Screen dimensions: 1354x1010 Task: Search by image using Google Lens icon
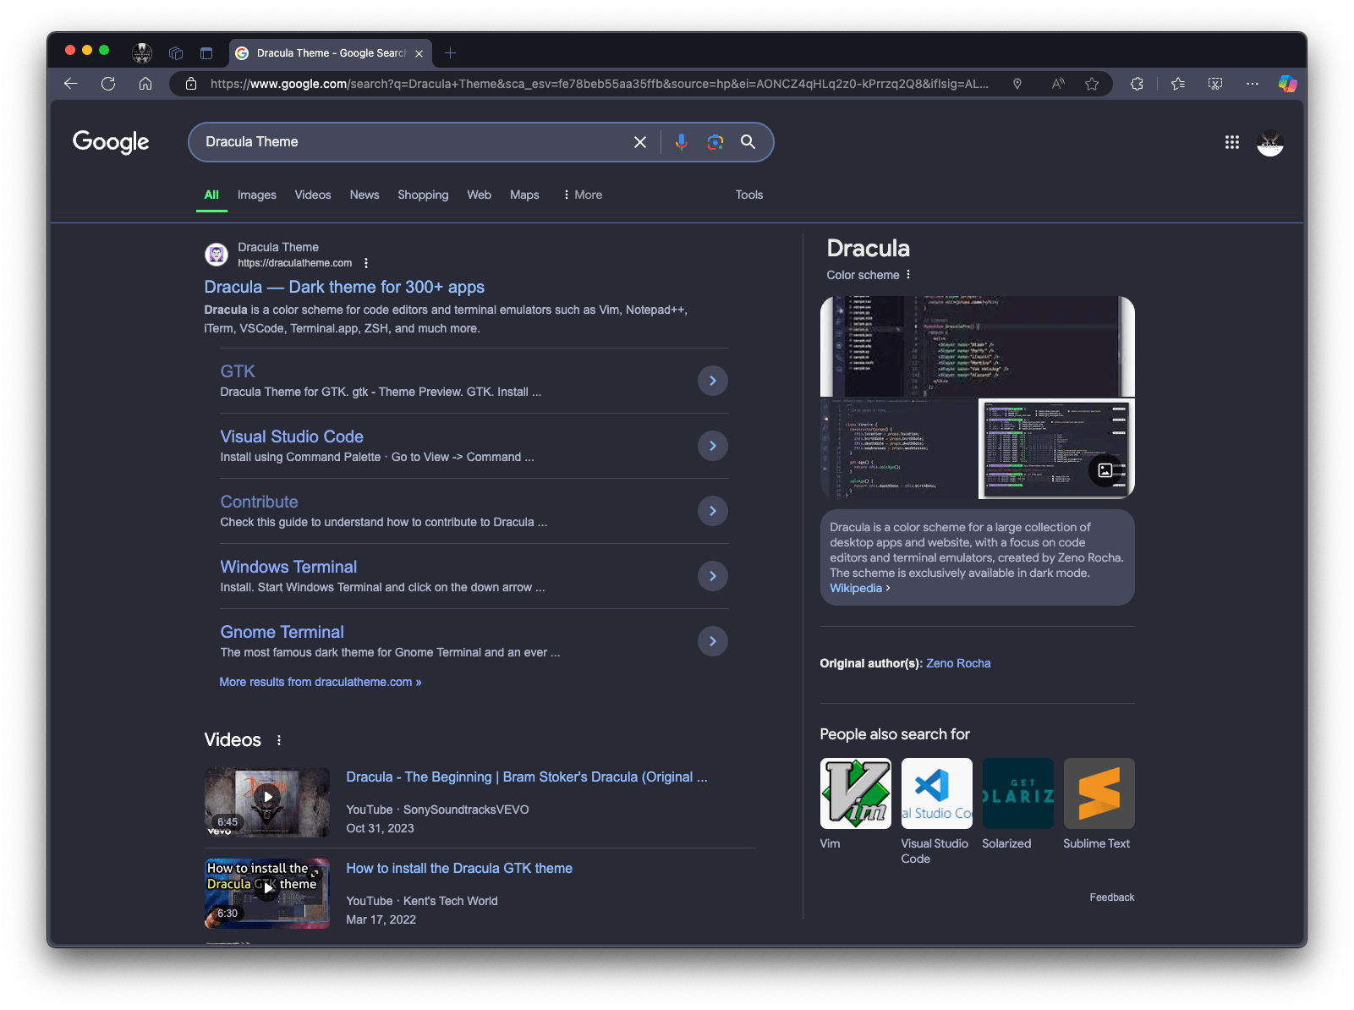[715, 142]
